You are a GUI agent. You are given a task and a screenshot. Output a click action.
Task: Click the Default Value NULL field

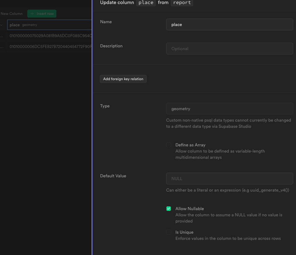tap(229, 179)
